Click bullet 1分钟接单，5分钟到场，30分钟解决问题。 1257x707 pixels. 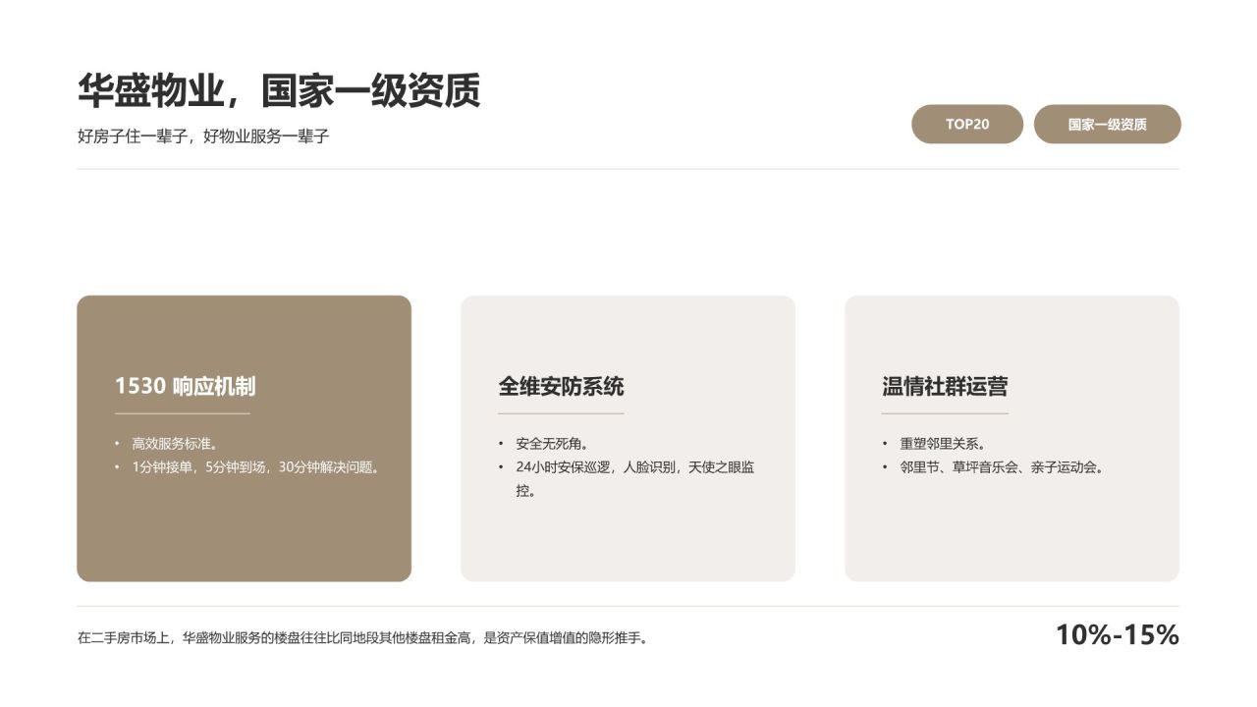[256, 467]
